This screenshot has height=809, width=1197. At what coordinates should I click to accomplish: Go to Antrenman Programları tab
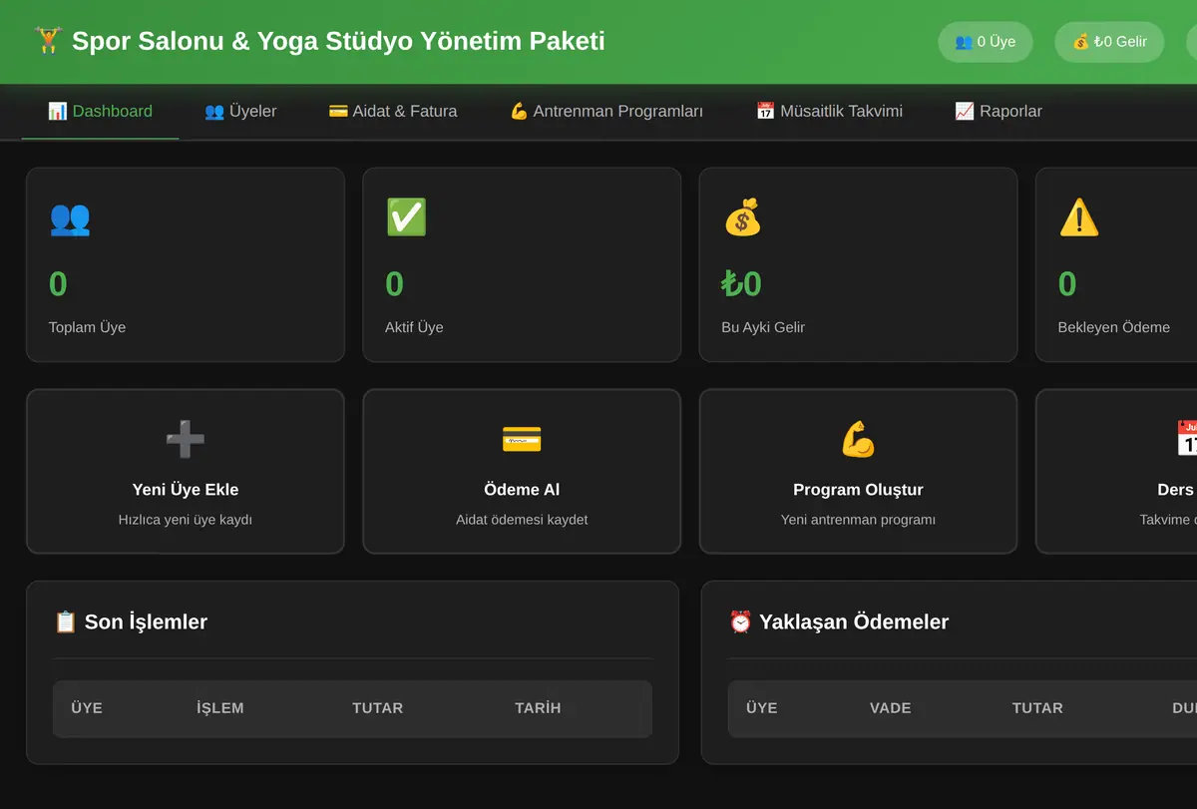pyautogui.click(x=606, y=112)
